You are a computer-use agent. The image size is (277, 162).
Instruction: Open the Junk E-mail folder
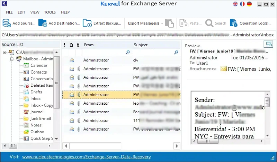tap(41, 118)
